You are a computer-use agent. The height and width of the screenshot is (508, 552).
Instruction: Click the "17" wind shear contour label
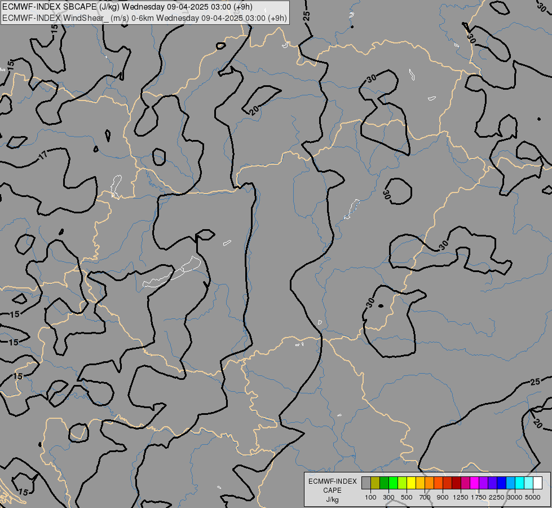(x=43, y=155)
